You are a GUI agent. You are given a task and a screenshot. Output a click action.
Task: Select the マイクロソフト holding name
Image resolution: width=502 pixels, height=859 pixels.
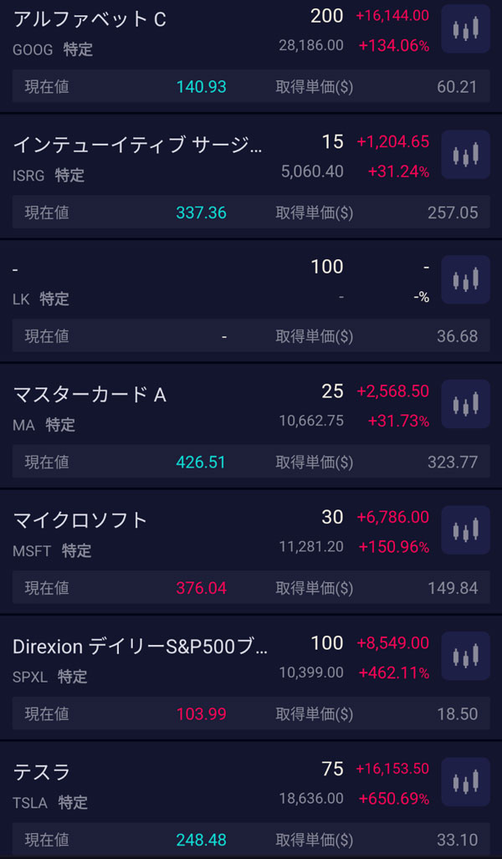tap(80, 520)
